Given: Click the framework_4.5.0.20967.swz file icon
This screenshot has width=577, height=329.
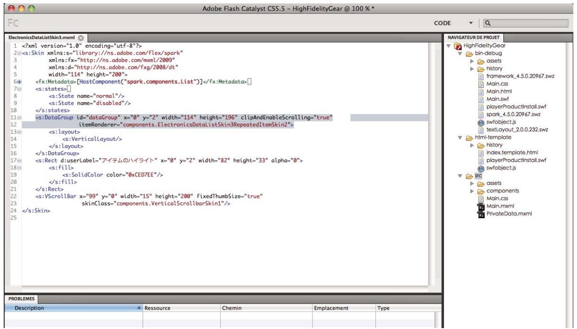Looking at the screenshot, I should point(481,76).
